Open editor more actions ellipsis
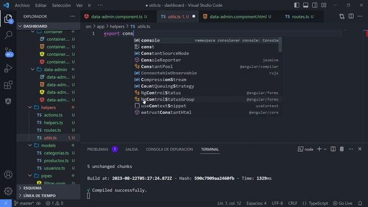The height and width of the screenshot is (207, 368). [x=360, y=16]
